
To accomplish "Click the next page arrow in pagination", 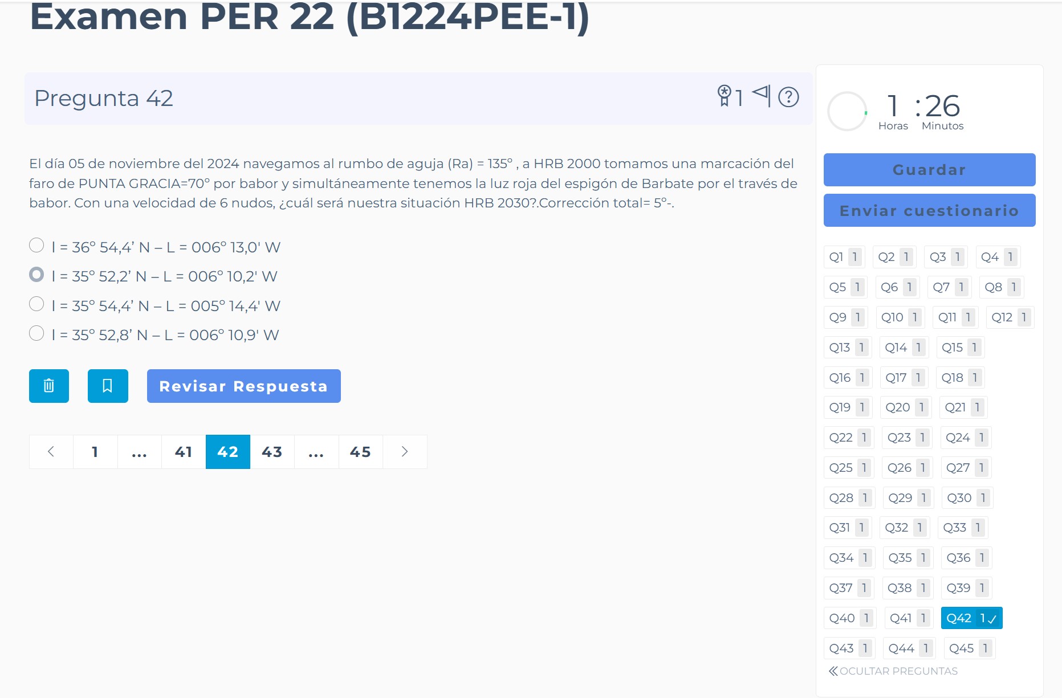I will [x=405, y=452].
